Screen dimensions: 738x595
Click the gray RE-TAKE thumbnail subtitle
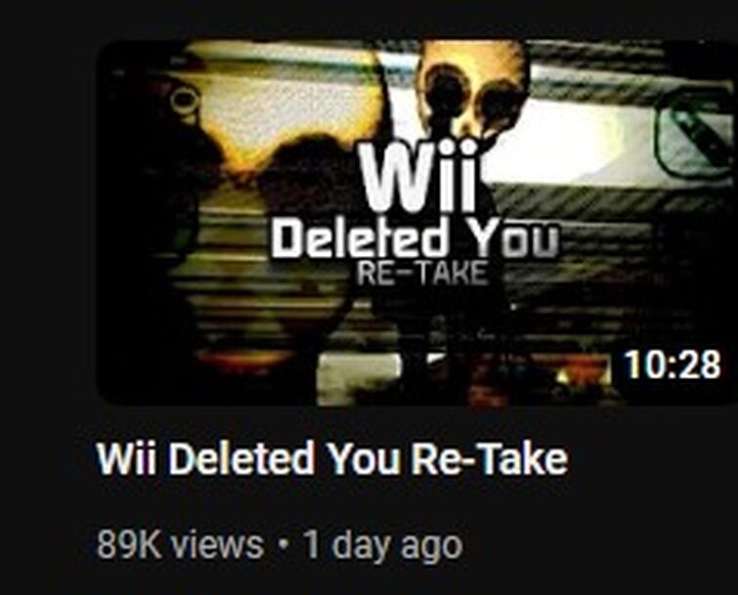421,274
